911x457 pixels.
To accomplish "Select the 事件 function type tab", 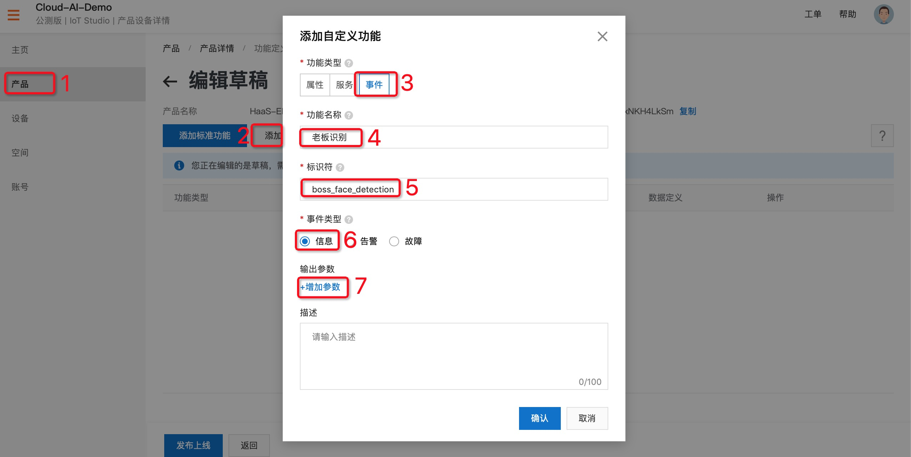I will 374,85.
